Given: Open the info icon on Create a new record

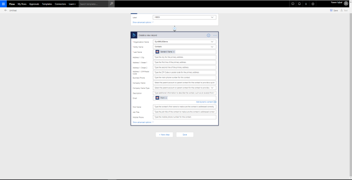Looking at the screenshot, I should 208,35.
